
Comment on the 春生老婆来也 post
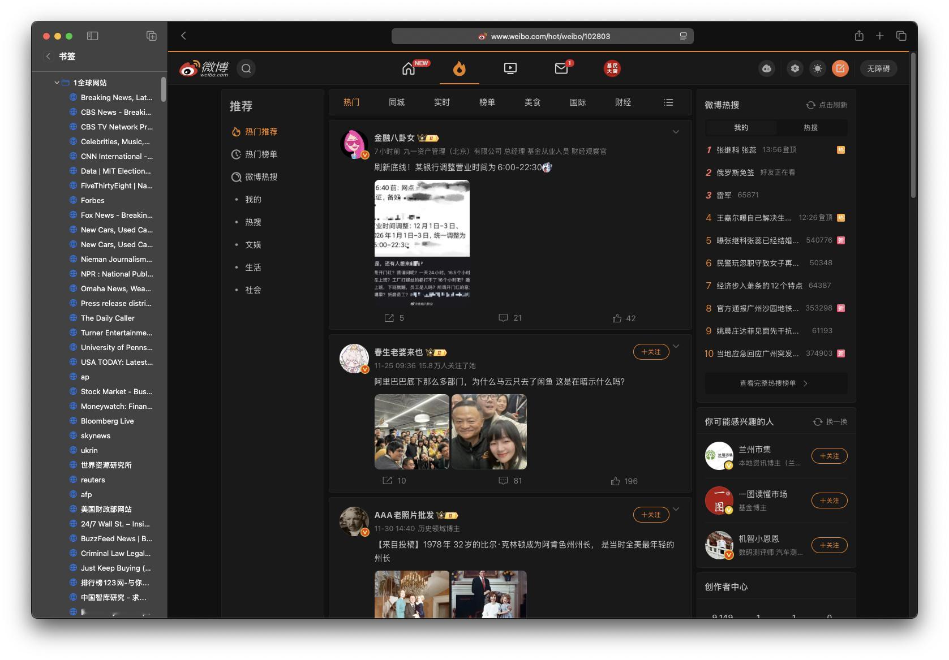tap(510, 481)
